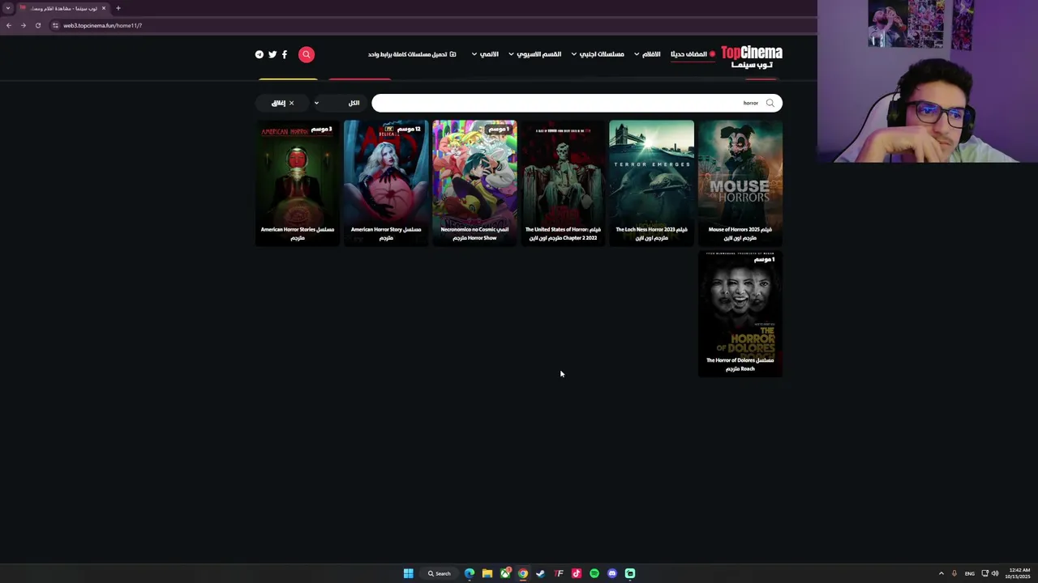Open the TikTok taskbar icon
Image resolution: width=1038 pixels, height=583 pixels.
(x=577, y=573)
